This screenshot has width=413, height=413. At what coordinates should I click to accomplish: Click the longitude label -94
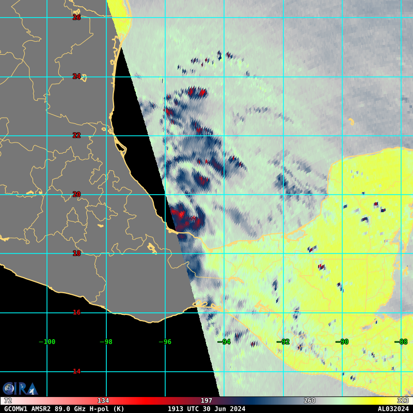[224, 342]
